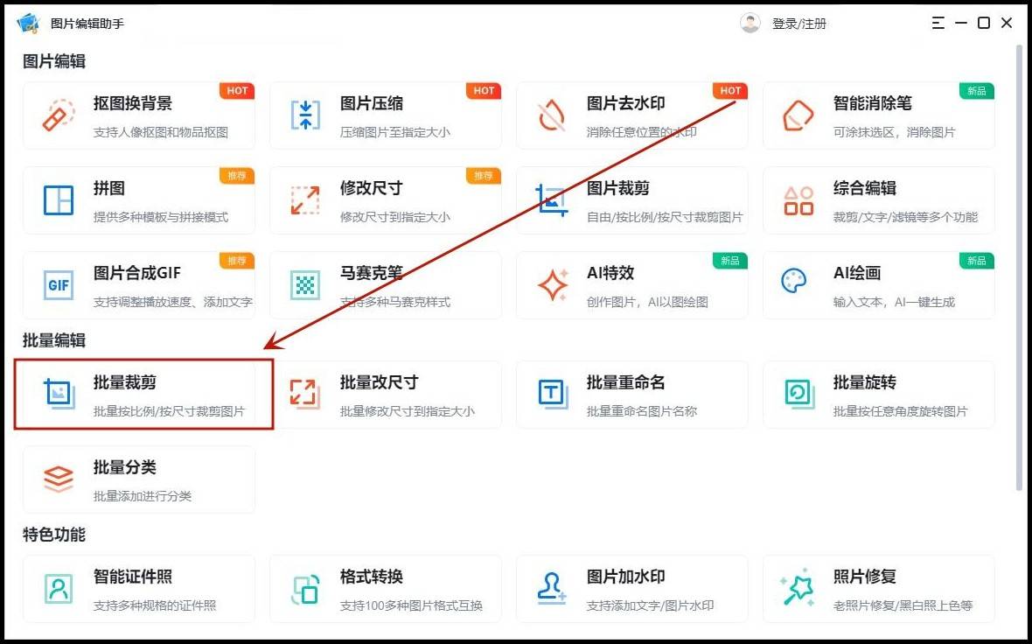This screenshot has width=1032, height=644.
Task: Click the 批量编辑 section heading
Action: point(54,340)
